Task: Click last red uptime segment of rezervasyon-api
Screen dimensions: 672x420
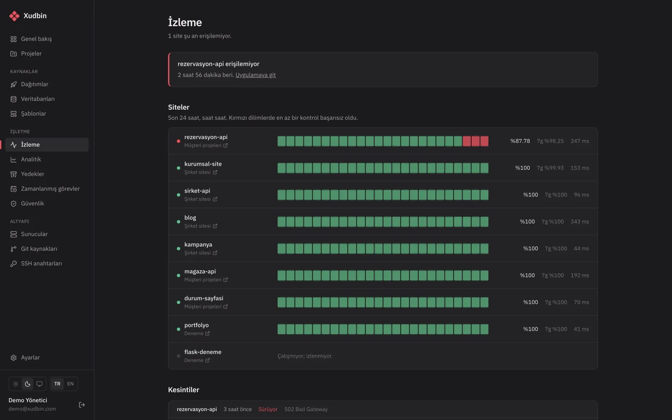Action: click(x=484, y=141)
